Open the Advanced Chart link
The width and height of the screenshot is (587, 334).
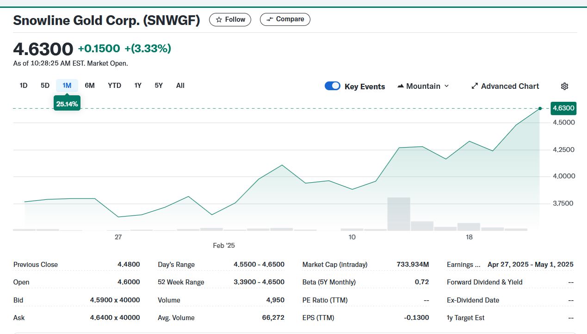pos(510,86)
